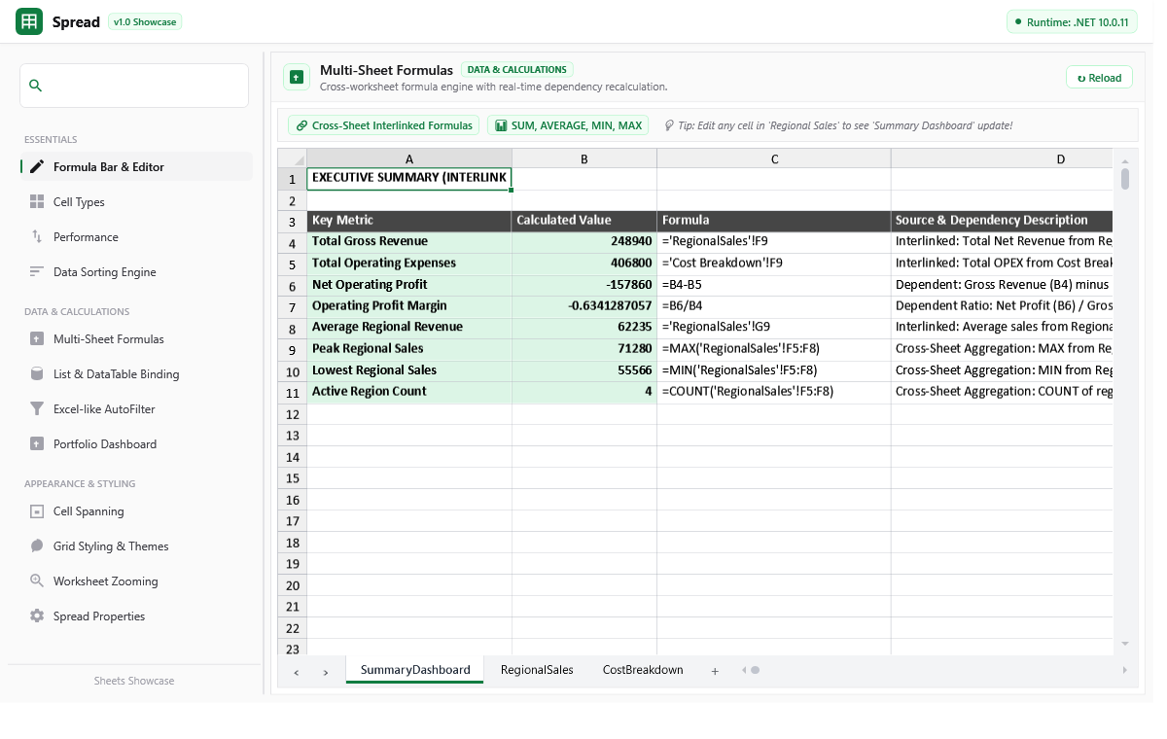Select the value 248940 cell

coord(584,242)
